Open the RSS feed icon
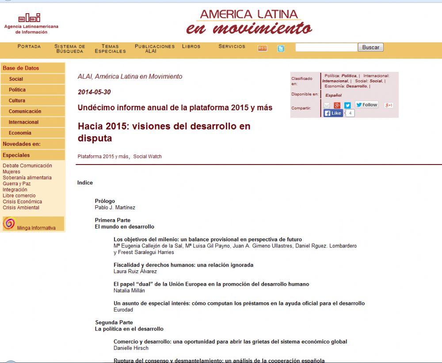The width and height of the screenshot is (442, 363). coord(262,49)
